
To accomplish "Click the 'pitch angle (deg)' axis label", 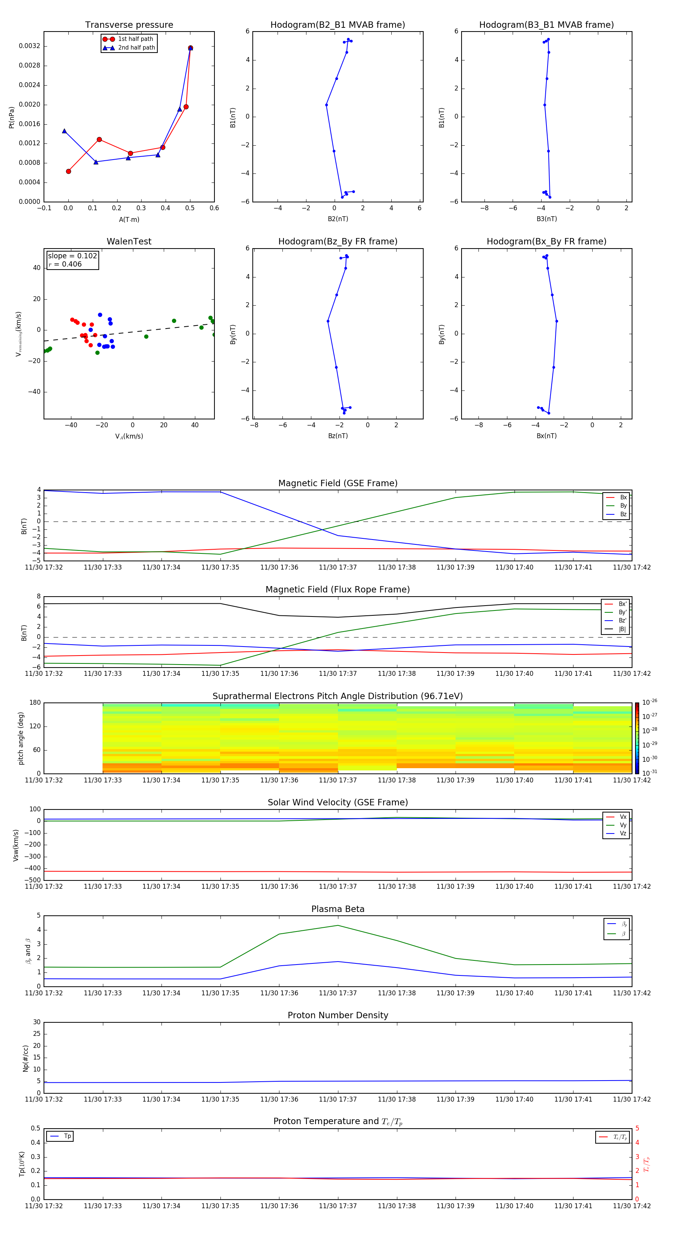I will point(21,738).
